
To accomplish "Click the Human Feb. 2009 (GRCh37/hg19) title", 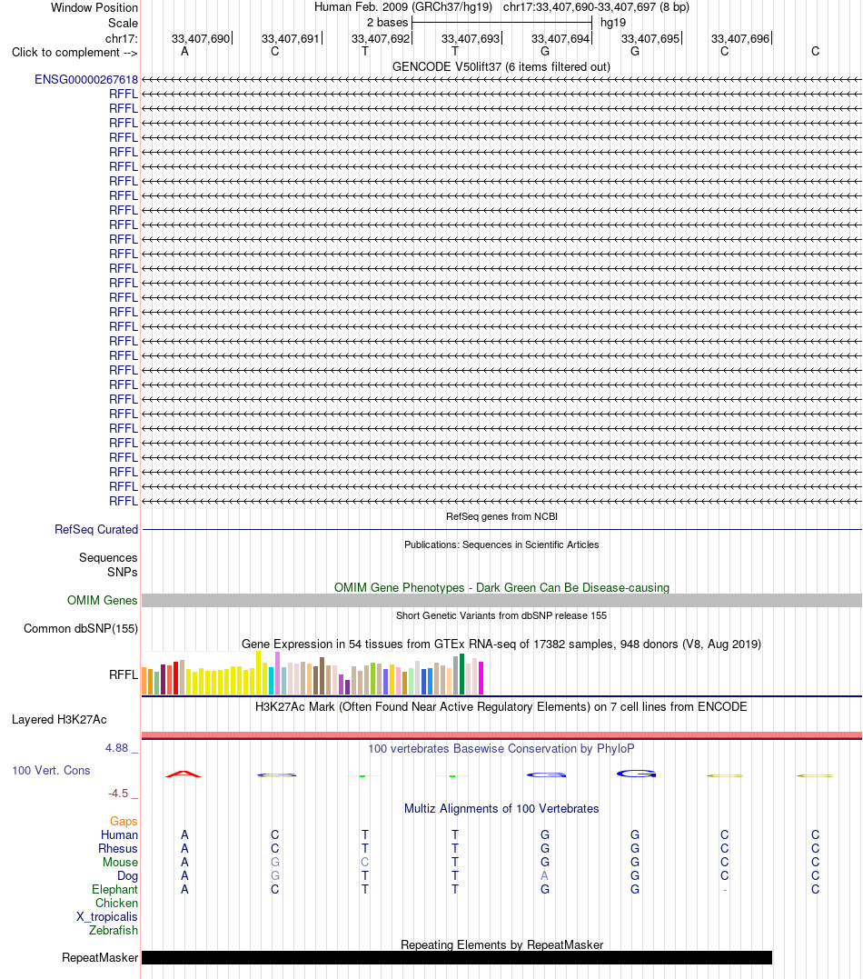I will pyautogui.click(x=403, y=7).
